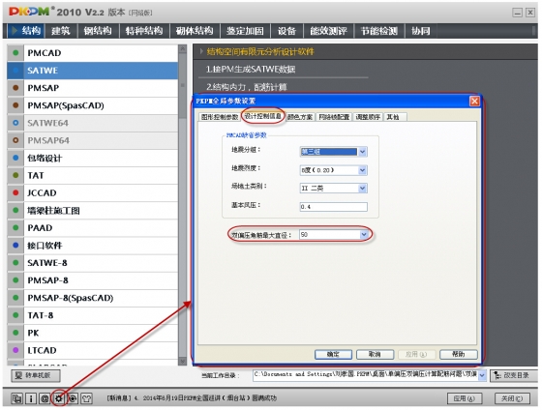The width and height of the screenshot is (542, 410).
Task: Select the 砌体结构 top menu tab
Action: (195, 31)
